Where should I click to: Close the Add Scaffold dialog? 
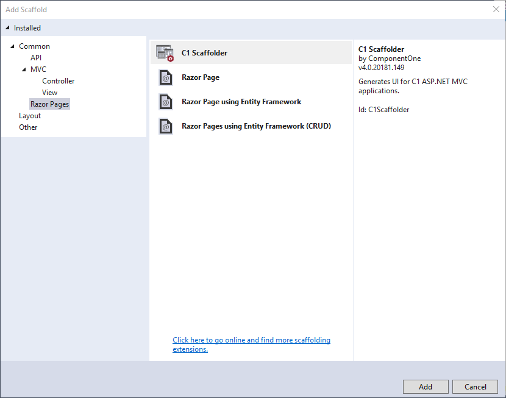tap(496, 9)
